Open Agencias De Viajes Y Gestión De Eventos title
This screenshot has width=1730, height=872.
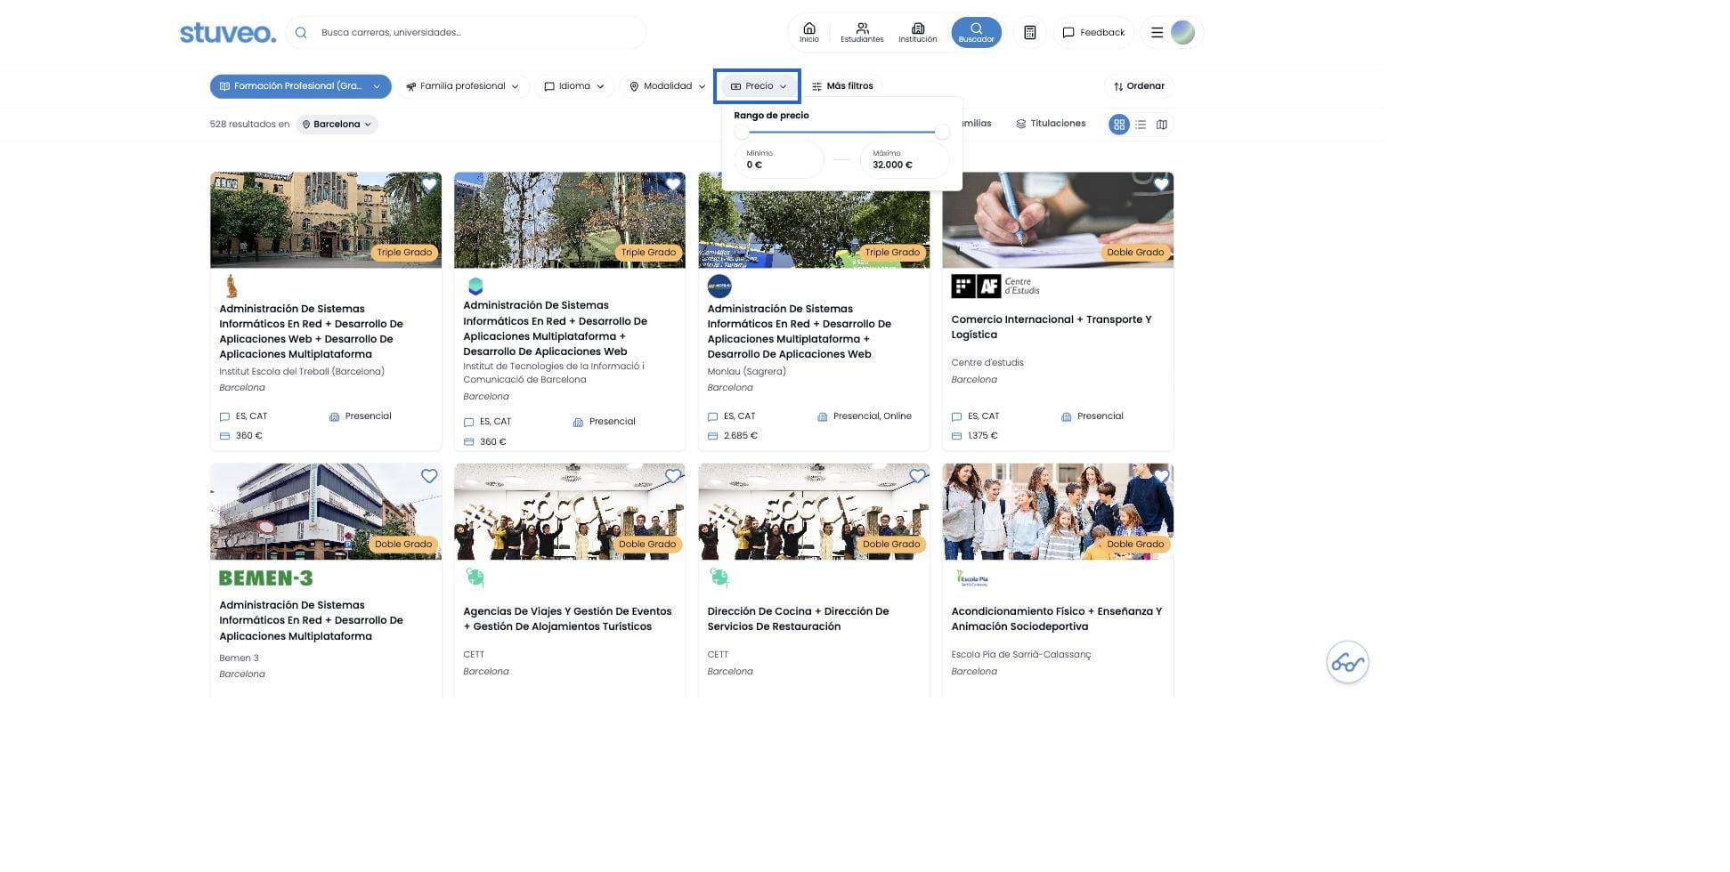[567, 618]
